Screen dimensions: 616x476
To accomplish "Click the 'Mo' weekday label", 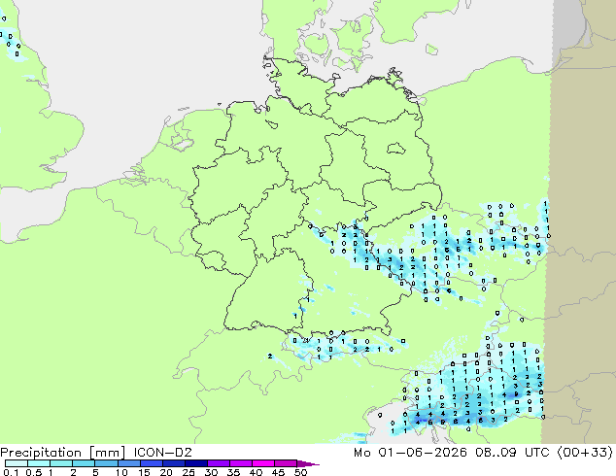I will pos(361,453).
